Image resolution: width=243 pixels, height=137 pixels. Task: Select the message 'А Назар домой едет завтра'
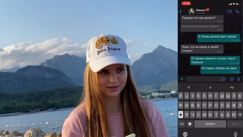click(219, 38)
